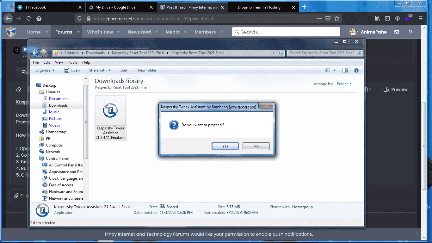The height and width of the screenshot is (243, 432).
Task: Switch to Dropmb Free File Hosting tab
Action: tap(262, 7)
